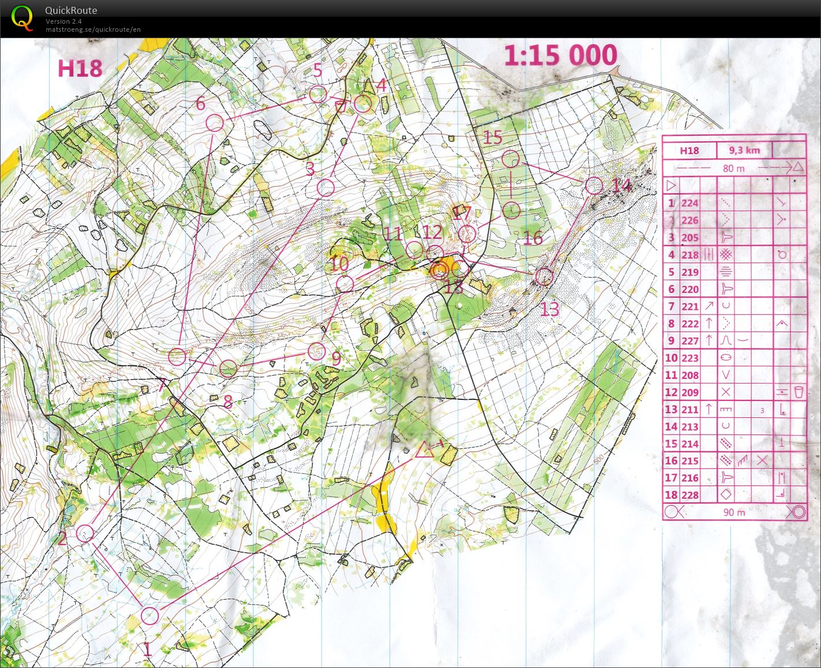Select control circle 14 on the map
Viewport: 821px width, 668px height.
click(x=594, y=186)
